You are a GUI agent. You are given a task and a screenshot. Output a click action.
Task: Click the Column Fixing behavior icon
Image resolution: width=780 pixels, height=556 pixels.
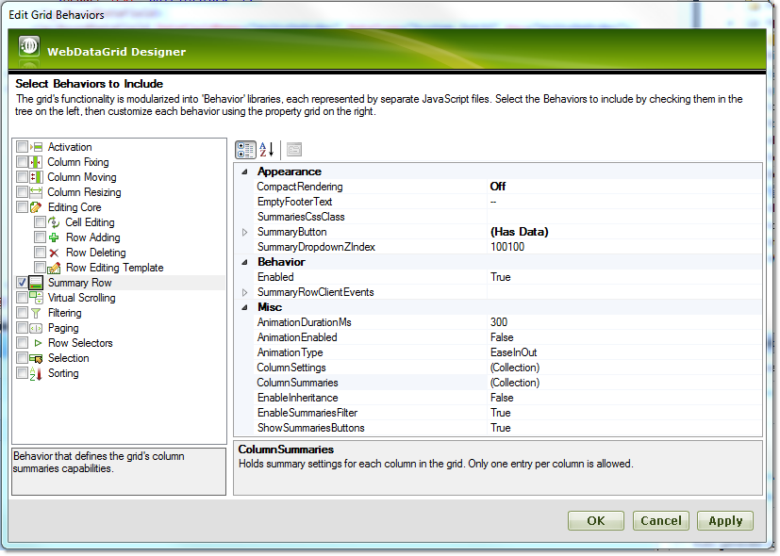point(37,162)
